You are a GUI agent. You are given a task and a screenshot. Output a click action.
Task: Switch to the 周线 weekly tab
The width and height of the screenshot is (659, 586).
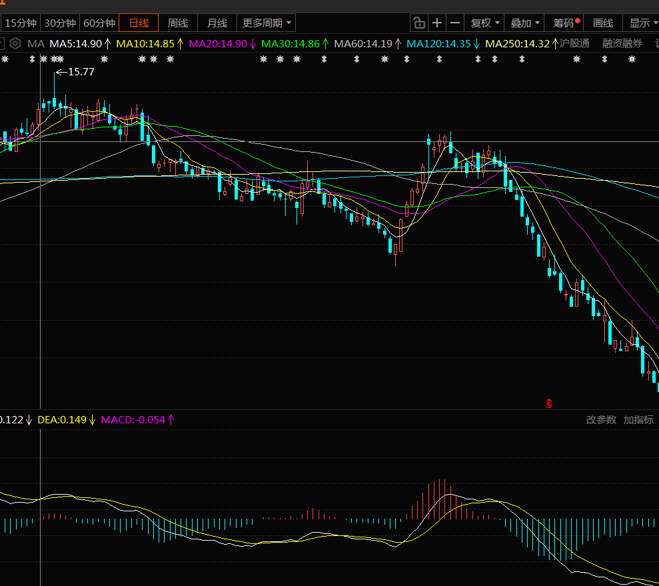coord(177,23)
